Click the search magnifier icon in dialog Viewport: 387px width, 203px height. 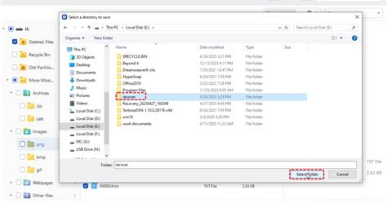point(353,27)
